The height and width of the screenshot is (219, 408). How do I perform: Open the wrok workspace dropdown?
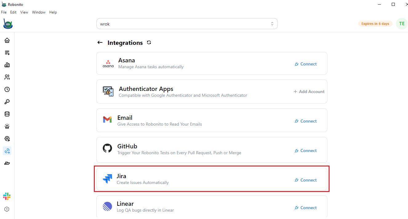tap(187, 24)
